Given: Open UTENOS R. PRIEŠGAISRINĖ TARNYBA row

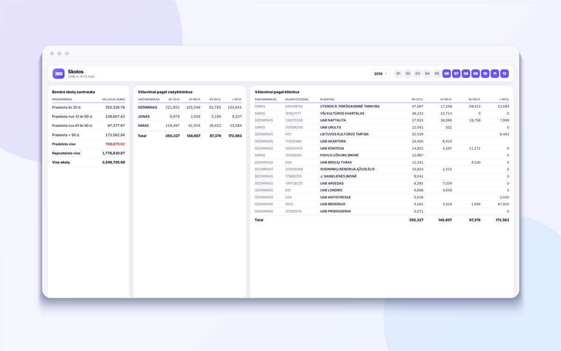Looking at the screenshot, I should point(382,106).
